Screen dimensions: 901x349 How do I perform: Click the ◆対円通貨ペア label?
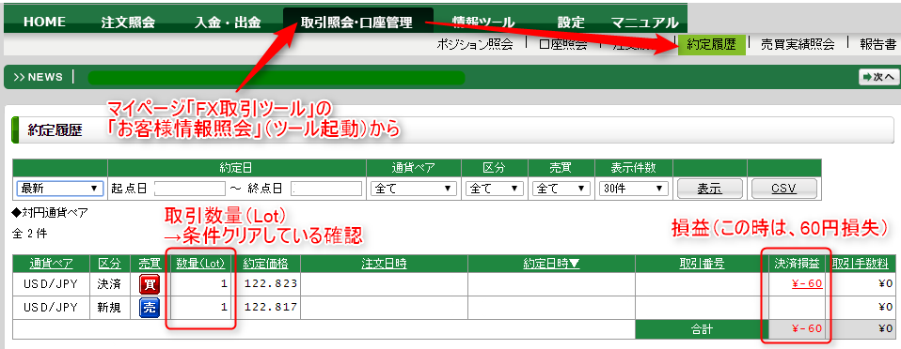point(50,214)
